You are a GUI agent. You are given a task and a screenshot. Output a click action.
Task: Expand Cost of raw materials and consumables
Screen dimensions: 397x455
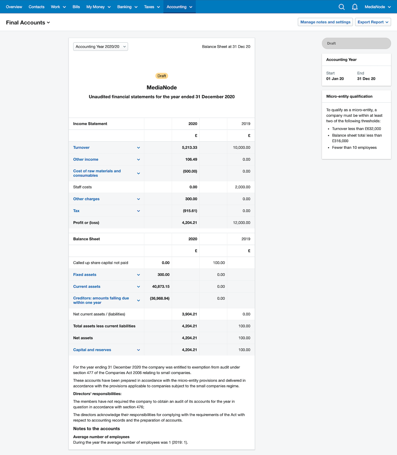pyautogui.click(x=138, y=173)
